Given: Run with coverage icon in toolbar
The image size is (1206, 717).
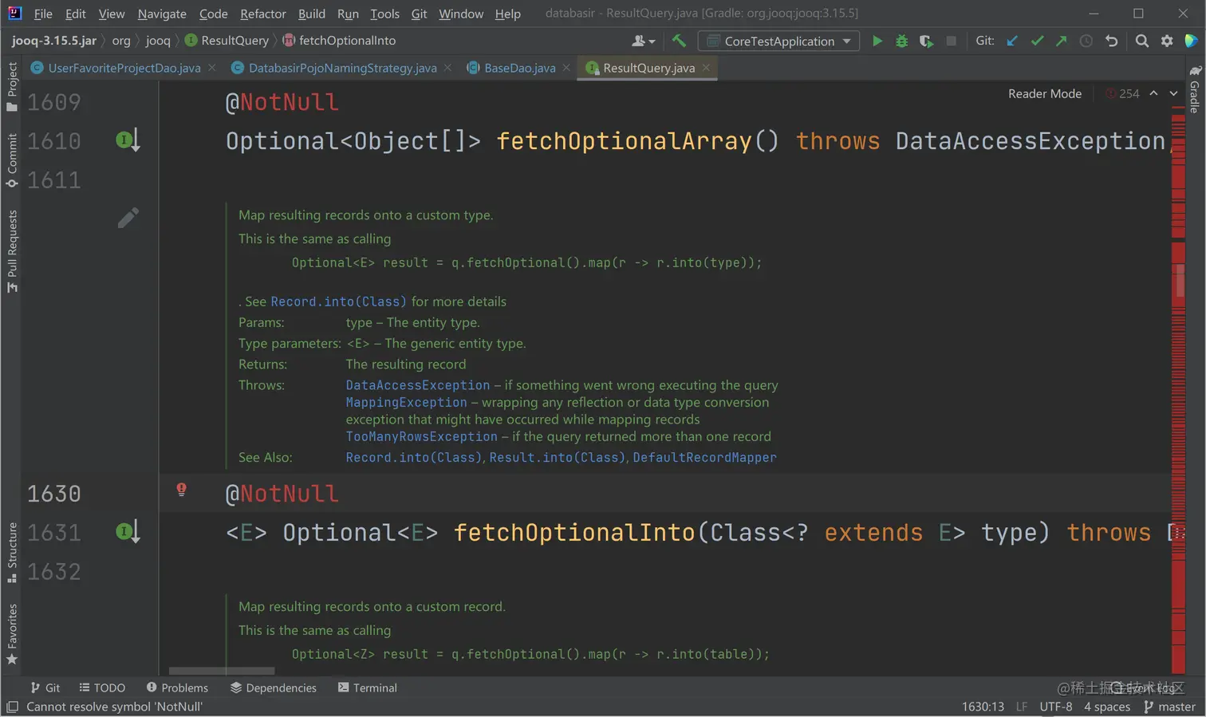Looking at the screenshot, I should coord(926,41).
